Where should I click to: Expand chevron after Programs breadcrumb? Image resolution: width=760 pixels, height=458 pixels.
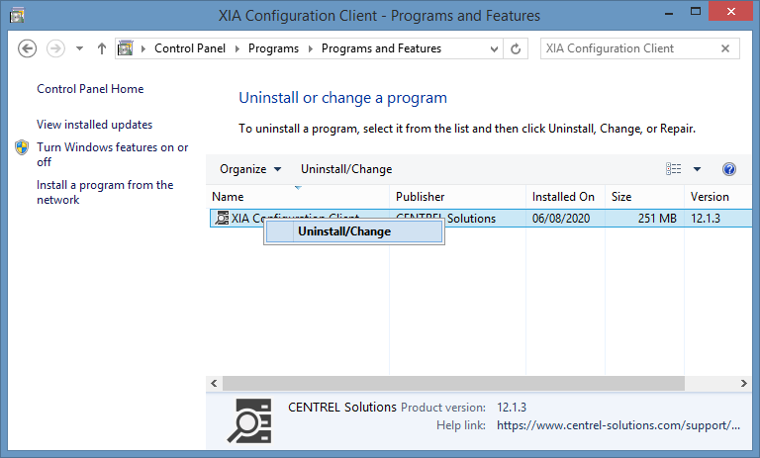310,48
